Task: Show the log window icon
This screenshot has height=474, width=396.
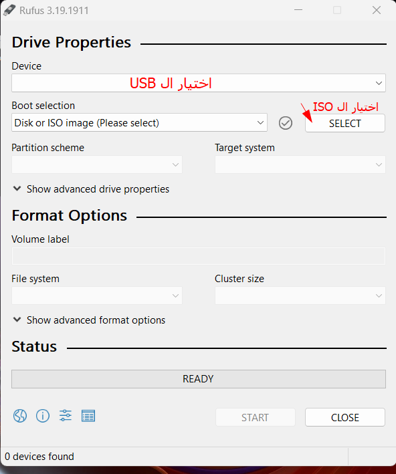Action: pos(88,416)
